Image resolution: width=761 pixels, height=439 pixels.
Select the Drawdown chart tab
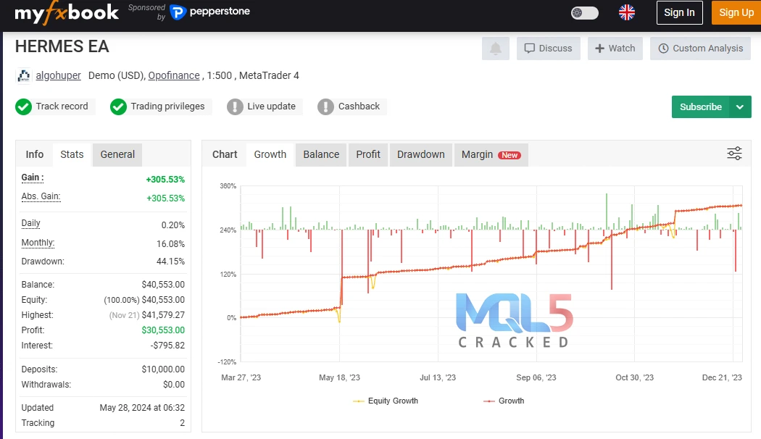click(x=421, y=154)
